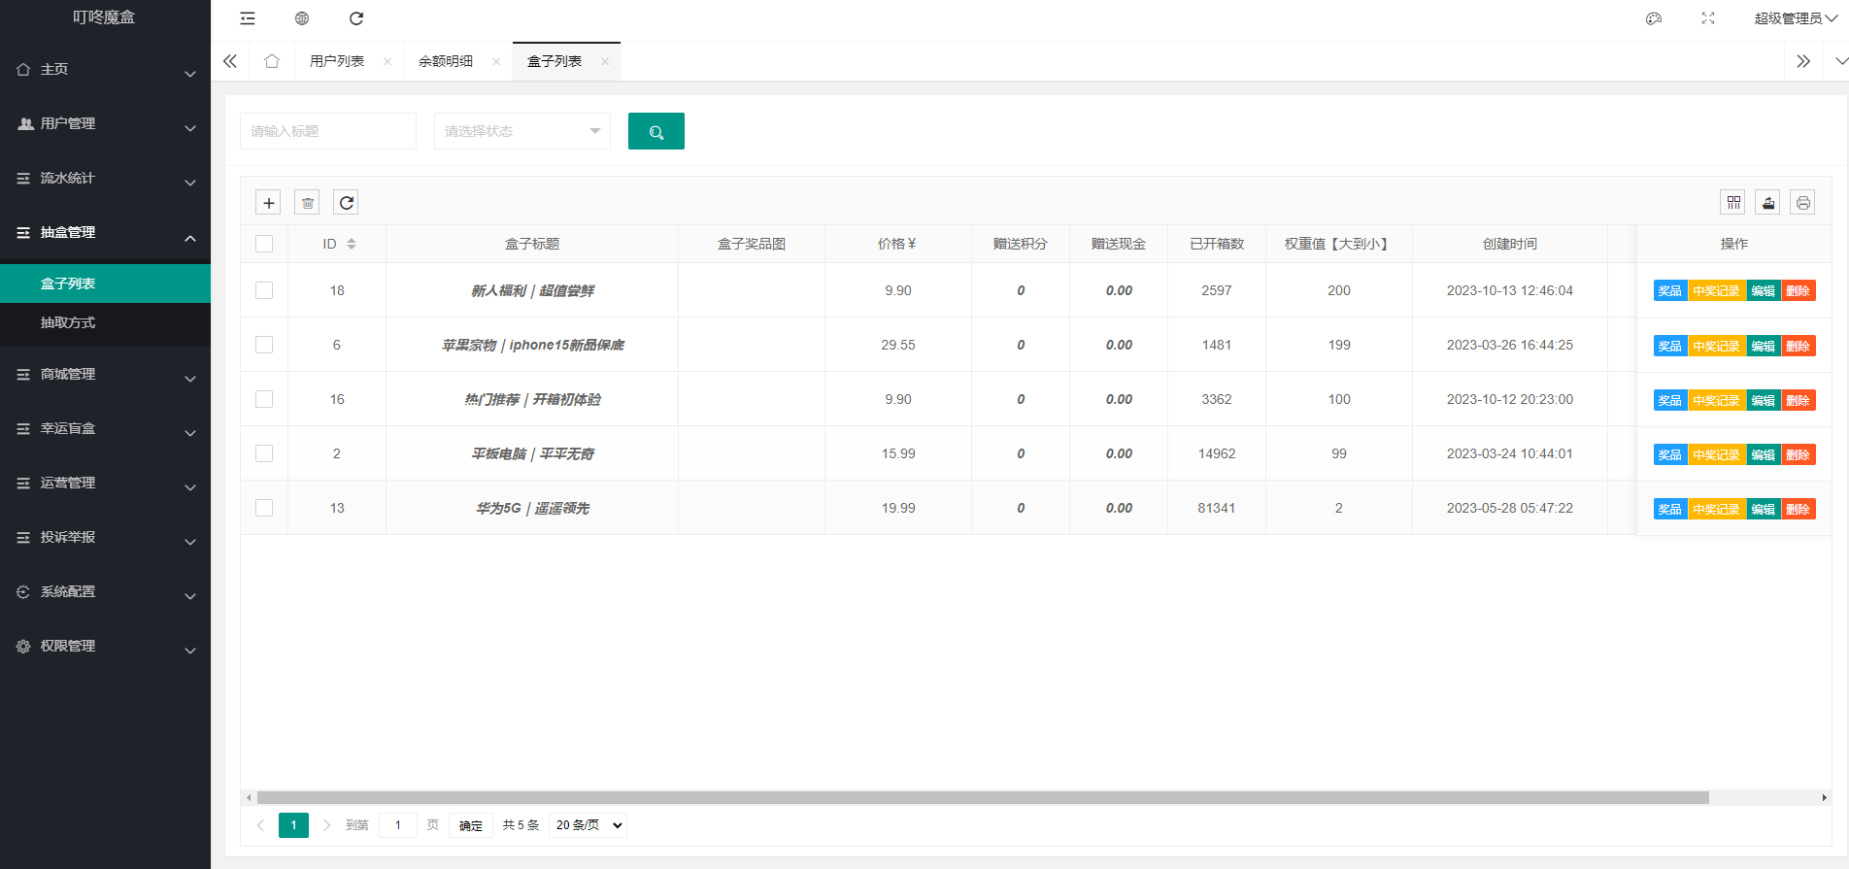Tick the checkbox for row ID 18
The image size is (1849, 869).
click(264, 290)
